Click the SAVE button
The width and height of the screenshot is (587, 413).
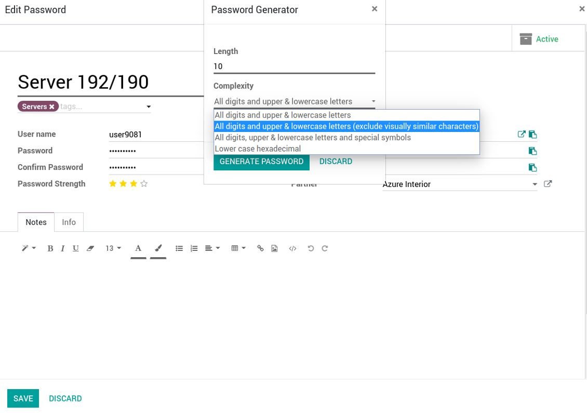coord(23,398)
